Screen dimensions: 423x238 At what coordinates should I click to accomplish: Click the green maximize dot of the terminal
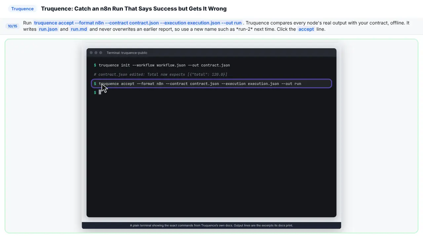click(x=101, y=53)
